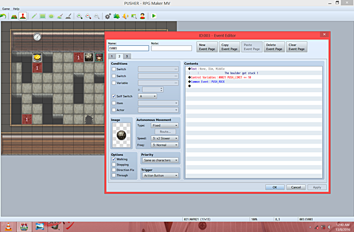Open the Character Generator icon

[x=142, y=16]
